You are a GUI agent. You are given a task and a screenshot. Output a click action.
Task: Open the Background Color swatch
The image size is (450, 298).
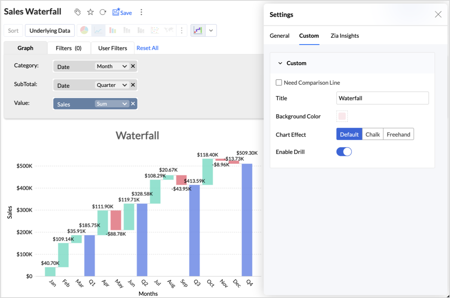(x=342, y=116)
